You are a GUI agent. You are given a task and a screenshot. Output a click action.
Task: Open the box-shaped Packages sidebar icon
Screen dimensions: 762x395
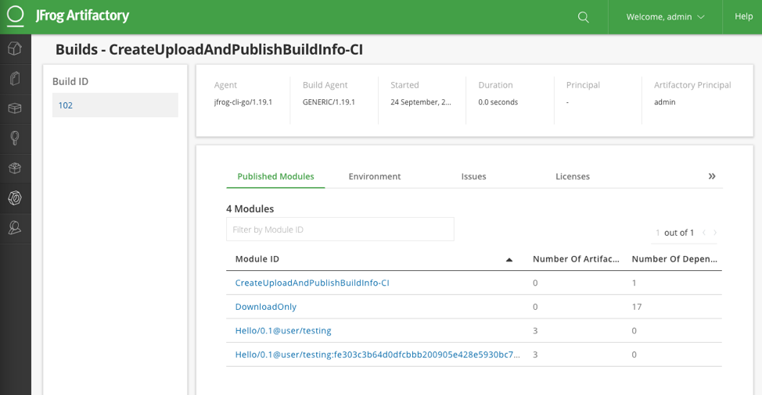[x=15, y=109]
